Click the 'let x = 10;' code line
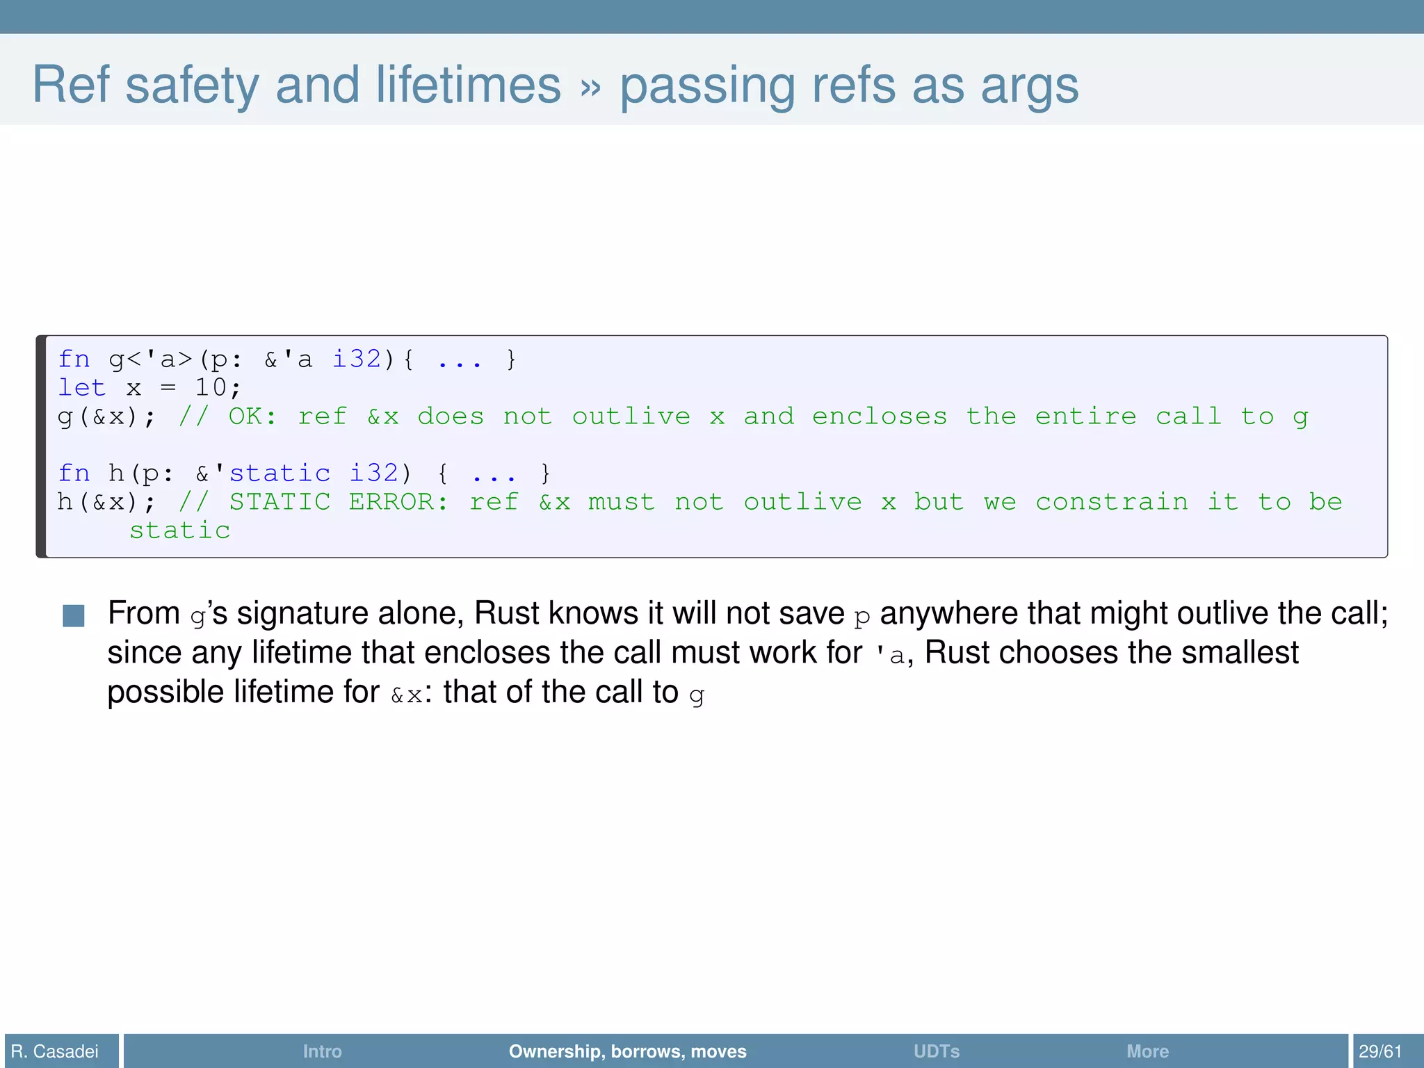 pos(149,388)
